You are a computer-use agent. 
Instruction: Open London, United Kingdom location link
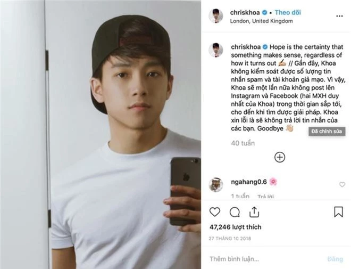(261, 21)
